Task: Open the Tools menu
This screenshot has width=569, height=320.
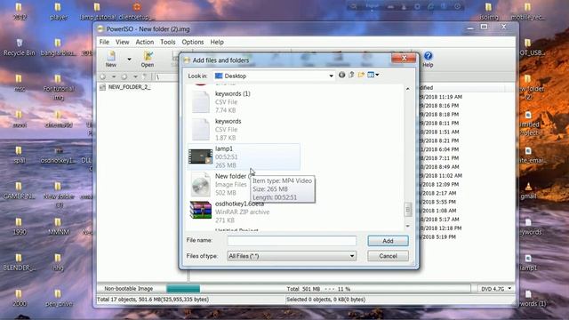Action: (168, 42)
